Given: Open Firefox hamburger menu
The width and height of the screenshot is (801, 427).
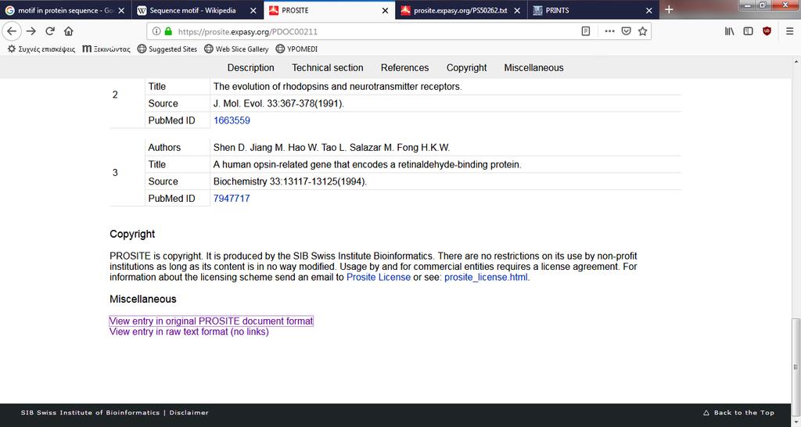Looking at the screenshot, I should (x=789, y=31).
